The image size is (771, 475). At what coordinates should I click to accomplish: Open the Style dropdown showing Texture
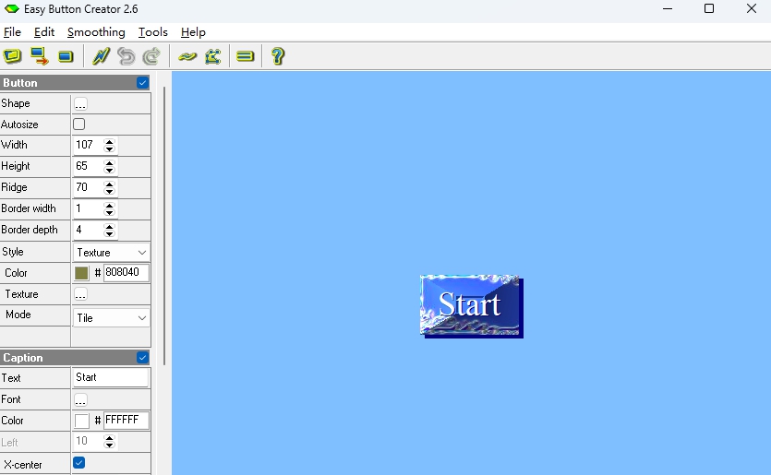(x=111, y=253)
